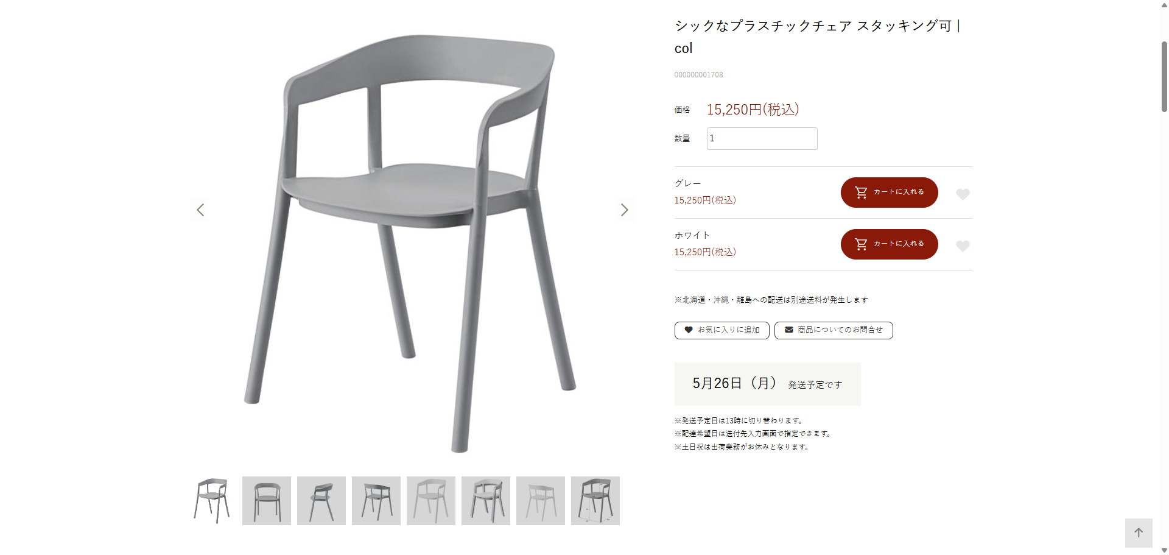Select the fifth light chair thumbnail

[x=431, y=501]
